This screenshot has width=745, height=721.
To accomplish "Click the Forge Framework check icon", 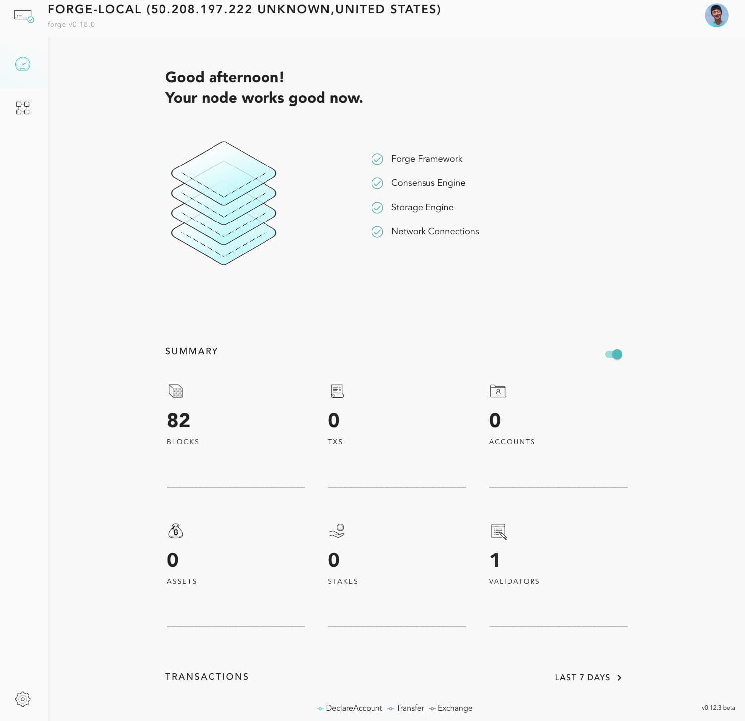I will click(x=377, y=159).
